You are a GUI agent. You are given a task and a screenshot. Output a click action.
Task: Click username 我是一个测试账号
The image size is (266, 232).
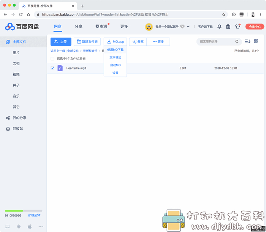point(167,27)
